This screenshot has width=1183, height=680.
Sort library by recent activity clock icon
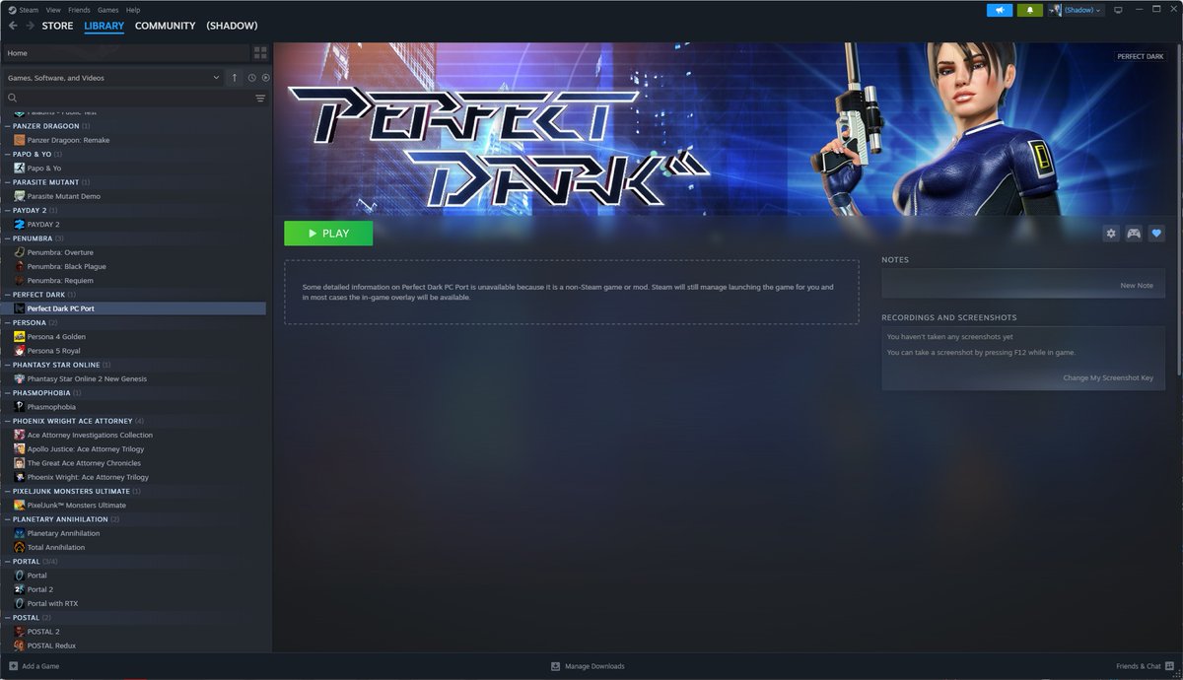(252, 78)
